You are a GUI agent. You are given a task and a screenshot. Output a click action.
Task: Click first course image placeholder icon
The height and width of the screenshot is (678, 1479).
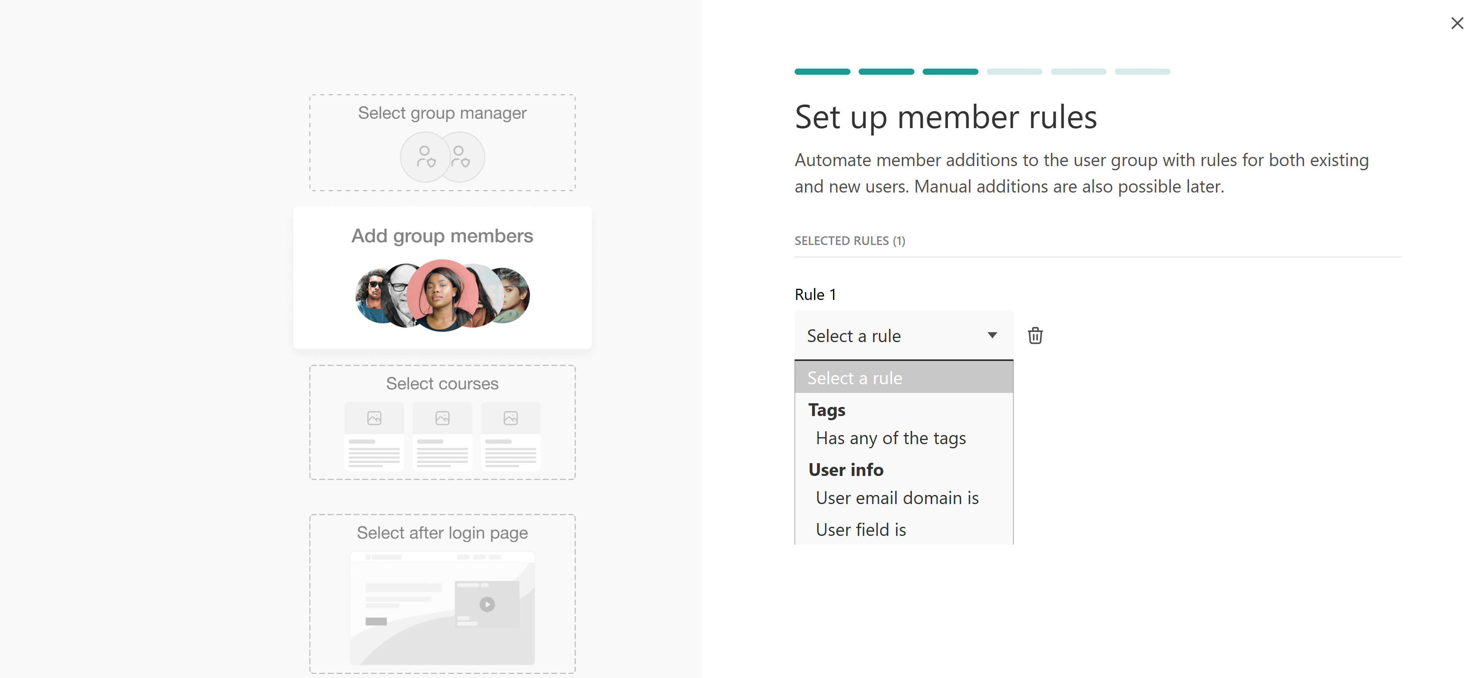(374, 418)
